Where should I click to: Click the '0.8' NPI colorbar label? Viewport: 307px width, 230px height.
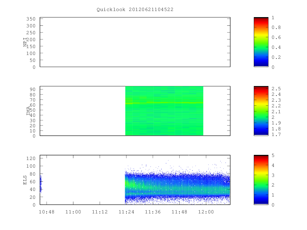pyautogui.click(x=276, y=27)
